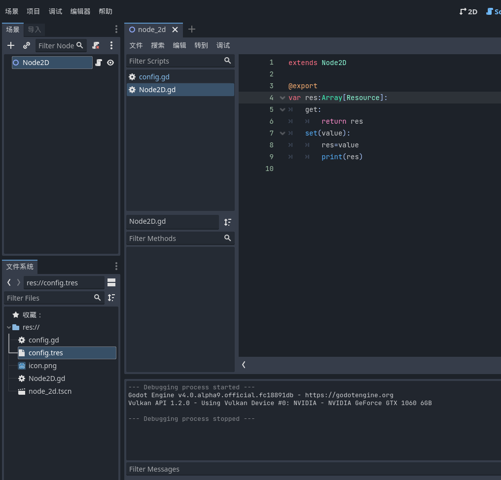This screenshot has height=480, width=501.
Task: Fold the set block at line 7
Action: point(283,134)
